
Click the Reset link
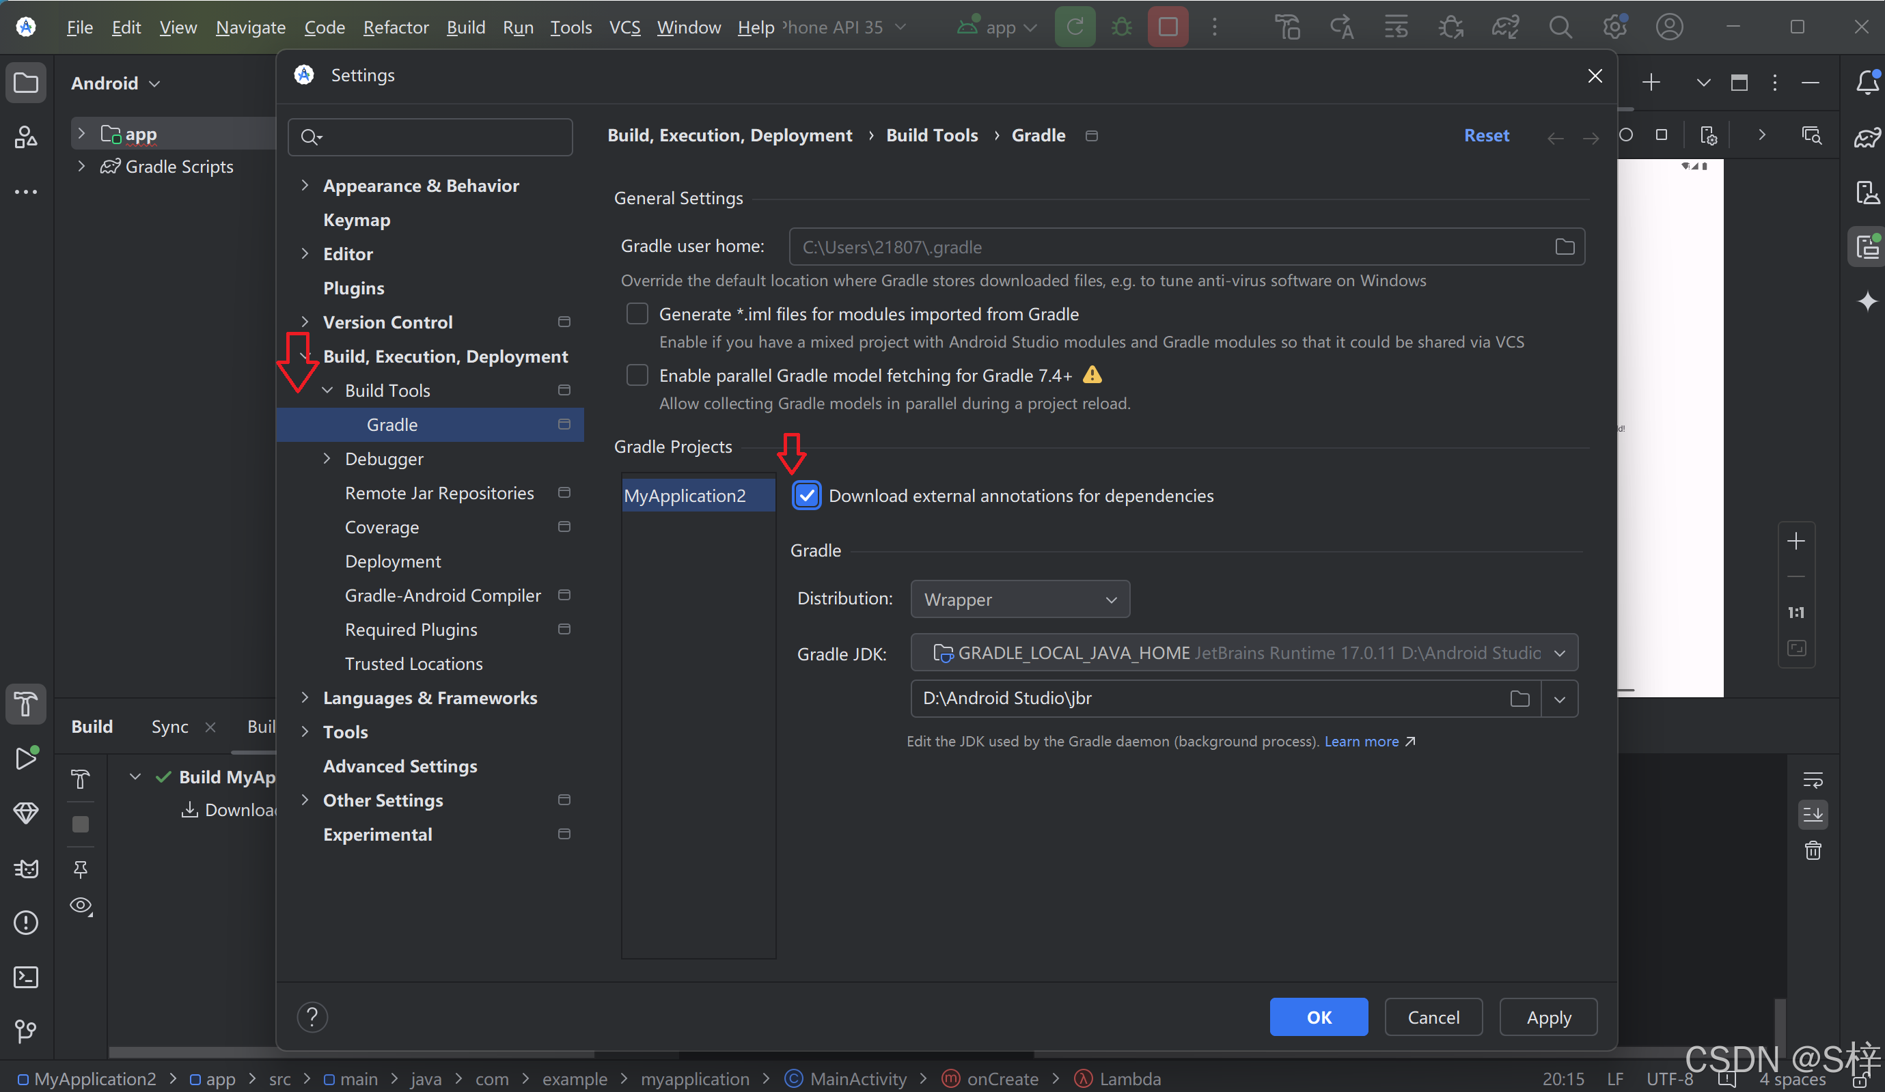click(1486, 135)
